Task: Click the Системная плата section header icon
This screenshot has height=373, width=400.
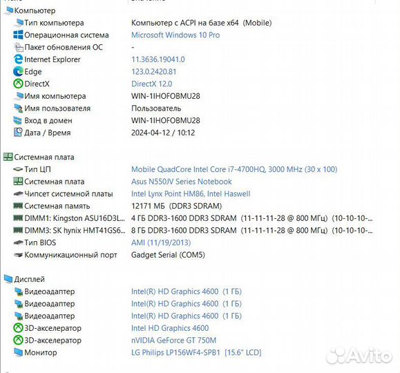Action: coord(8,157)
